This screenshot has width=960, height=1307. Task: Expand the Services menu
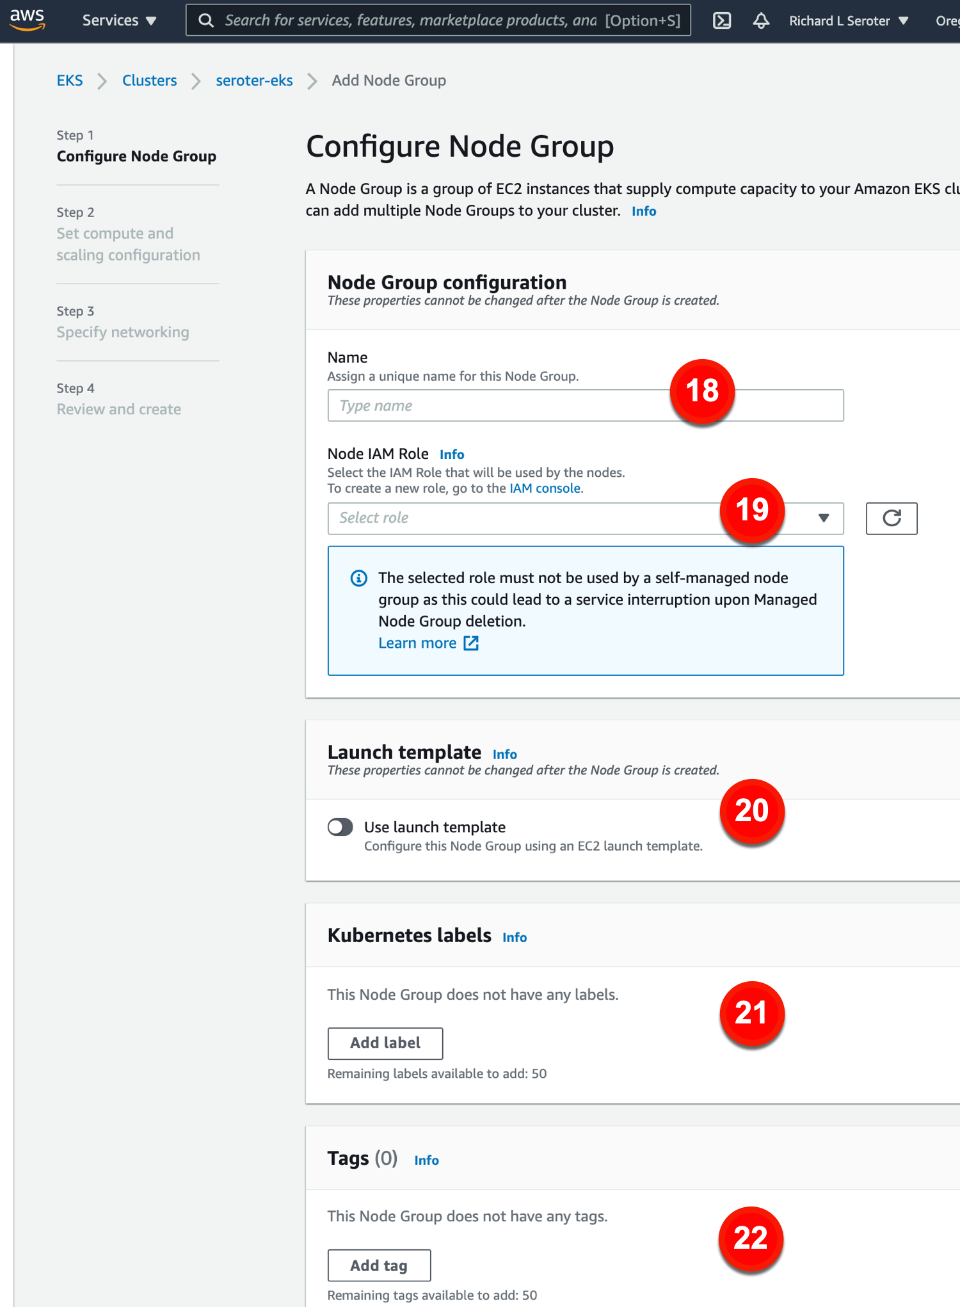tap(119, 20)
